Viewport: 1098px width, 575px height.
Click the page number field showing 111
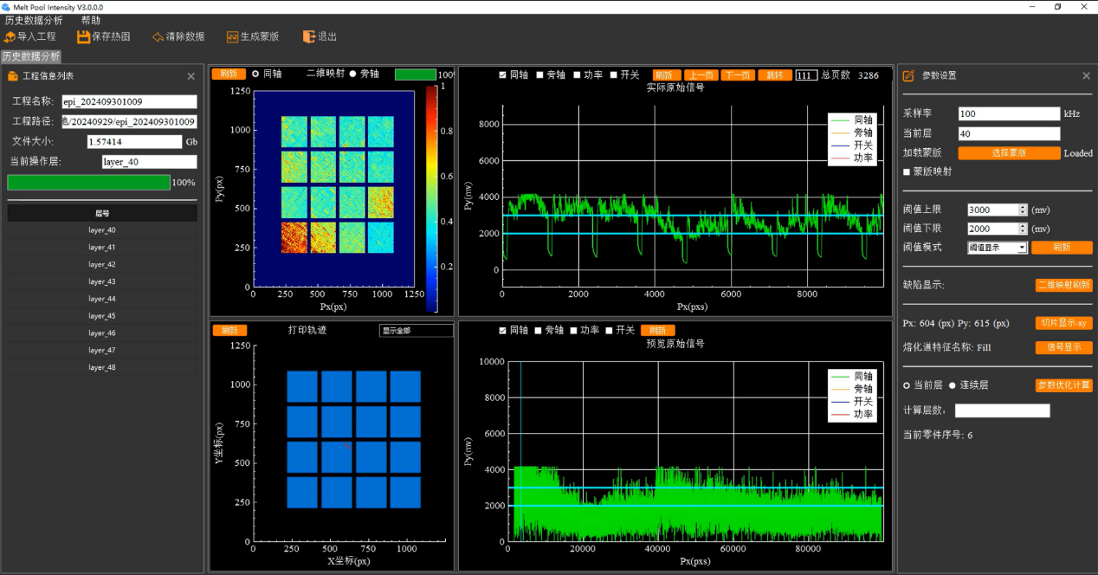click(x=805, y=75)
